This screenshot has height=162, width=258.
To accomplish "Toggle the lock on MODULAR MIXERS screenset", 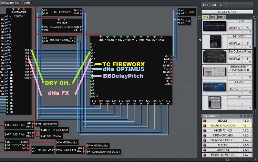I will [x=204, y=155].
